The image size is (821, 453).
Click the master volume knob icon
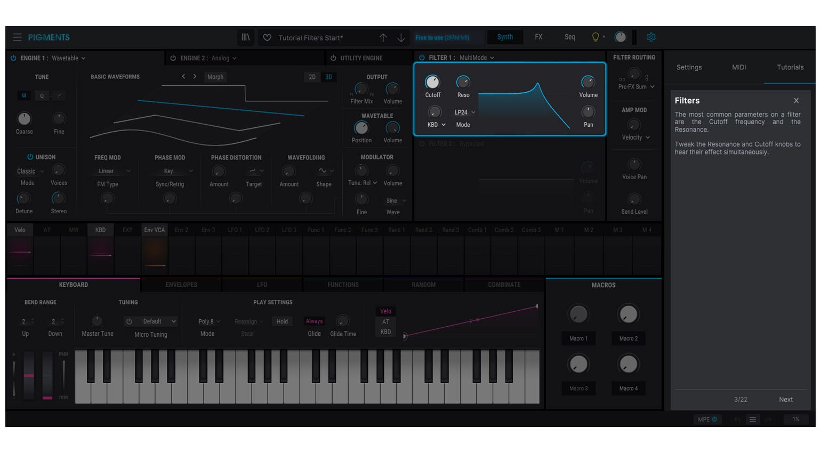pos(620,37)
